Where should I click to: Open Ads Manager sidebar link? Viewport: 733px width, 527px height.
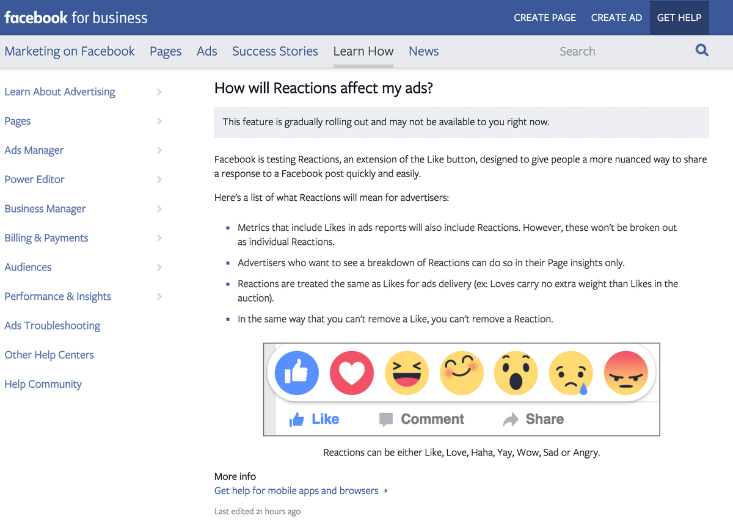34,150
